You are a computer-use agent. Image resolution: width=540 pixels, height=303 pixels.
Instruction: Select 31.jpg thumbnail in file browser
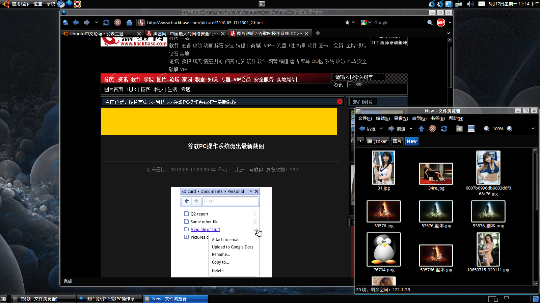[383, 168]
